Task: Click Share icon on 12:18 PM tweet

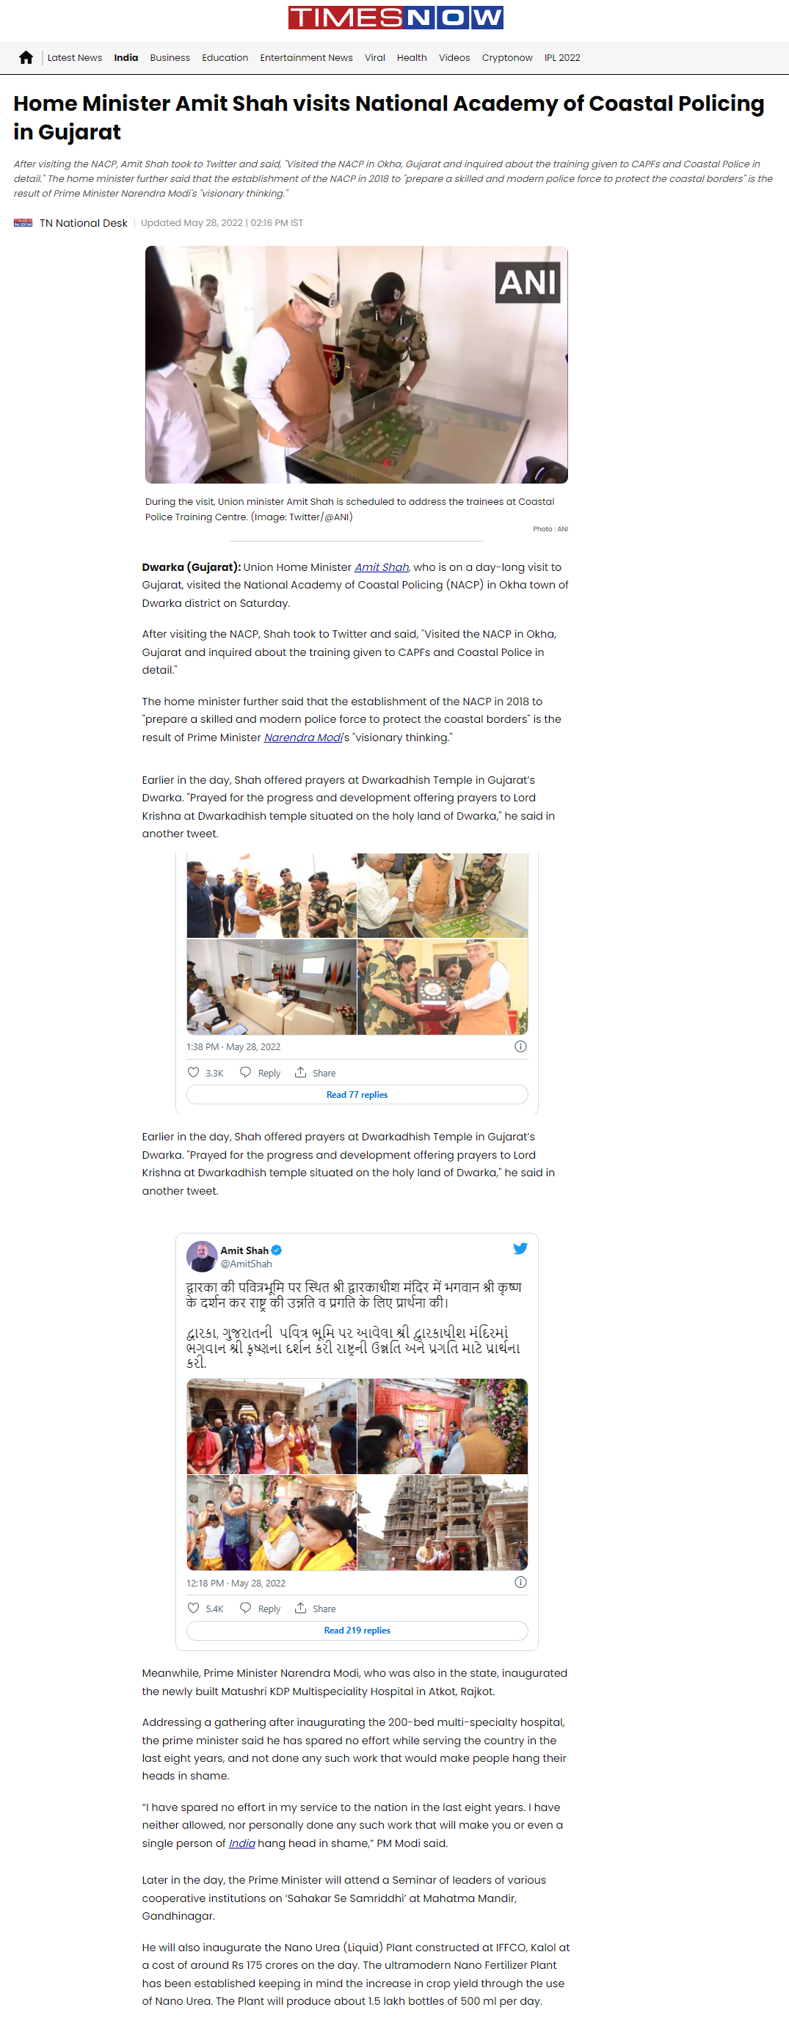Action: (x=300, y=1608)
